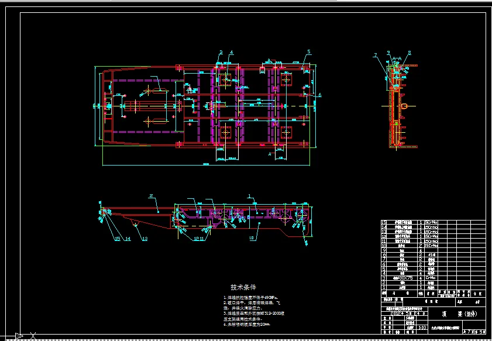492x341 pixels.
Task: Click the row number '15' in parts list
Action: pyautogui.click(x=384, y=222)
